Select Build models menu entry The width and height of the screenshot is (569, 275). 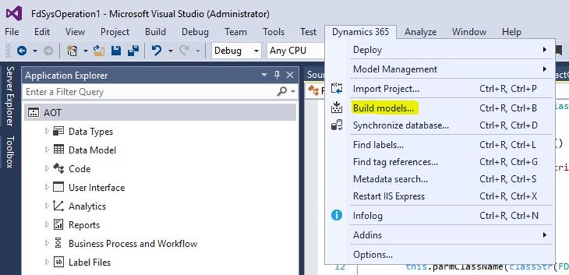click(x=439, y=108)
